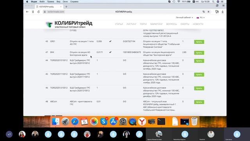Screen dimensions: 250x141
Task: Open Spotlight search in the menu bar
Action: 213,2
